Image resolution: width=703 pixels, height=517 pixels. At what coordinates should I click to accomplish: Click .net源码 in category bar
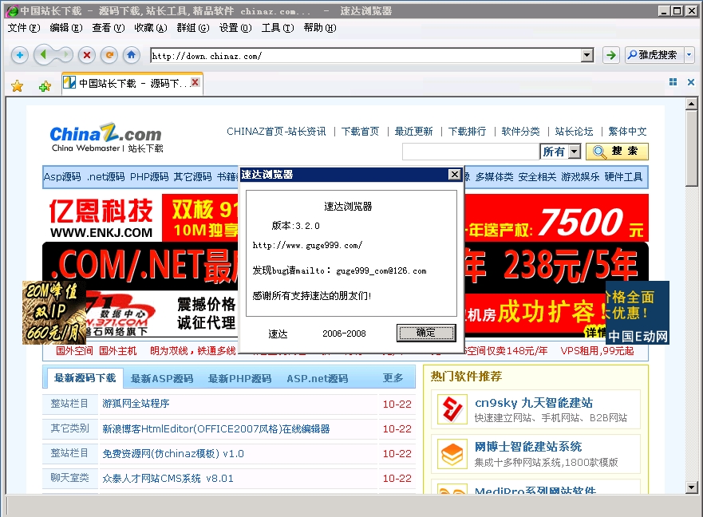pos(106,176)
